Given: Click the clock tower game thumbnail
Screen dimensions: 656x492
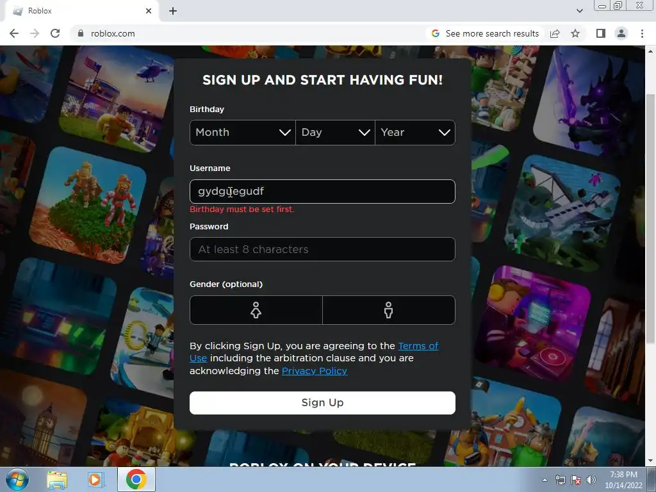Looking at the screenshot, I should coord(40,418).
